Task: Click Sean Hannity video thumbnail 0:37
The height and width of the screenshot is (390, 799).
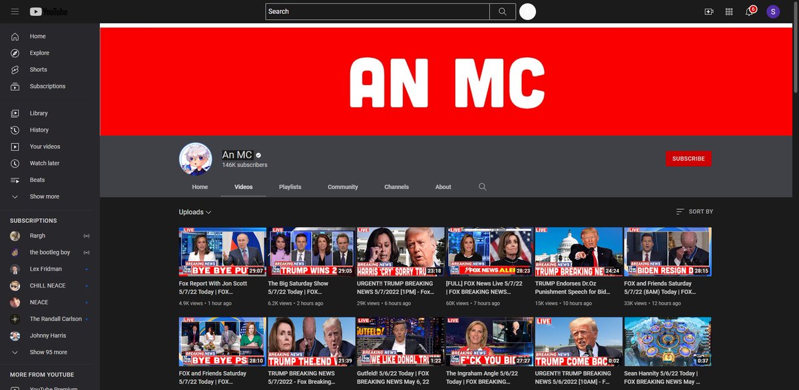Action: coord(668,341)
